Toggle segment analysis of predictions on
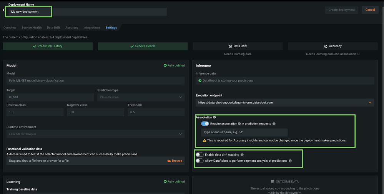 point(199,161)
